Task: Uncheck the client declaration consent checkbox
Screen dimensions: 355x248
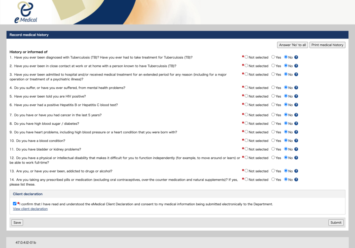Action: pyautogui.click(x=15, y=204)
